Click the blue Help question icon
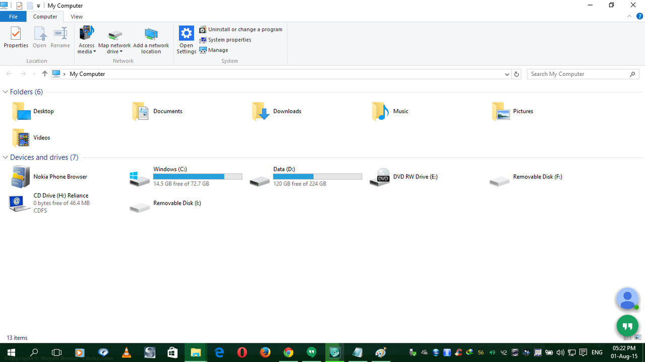The width and height of the screenshot is (645, 362). [640, 17]
